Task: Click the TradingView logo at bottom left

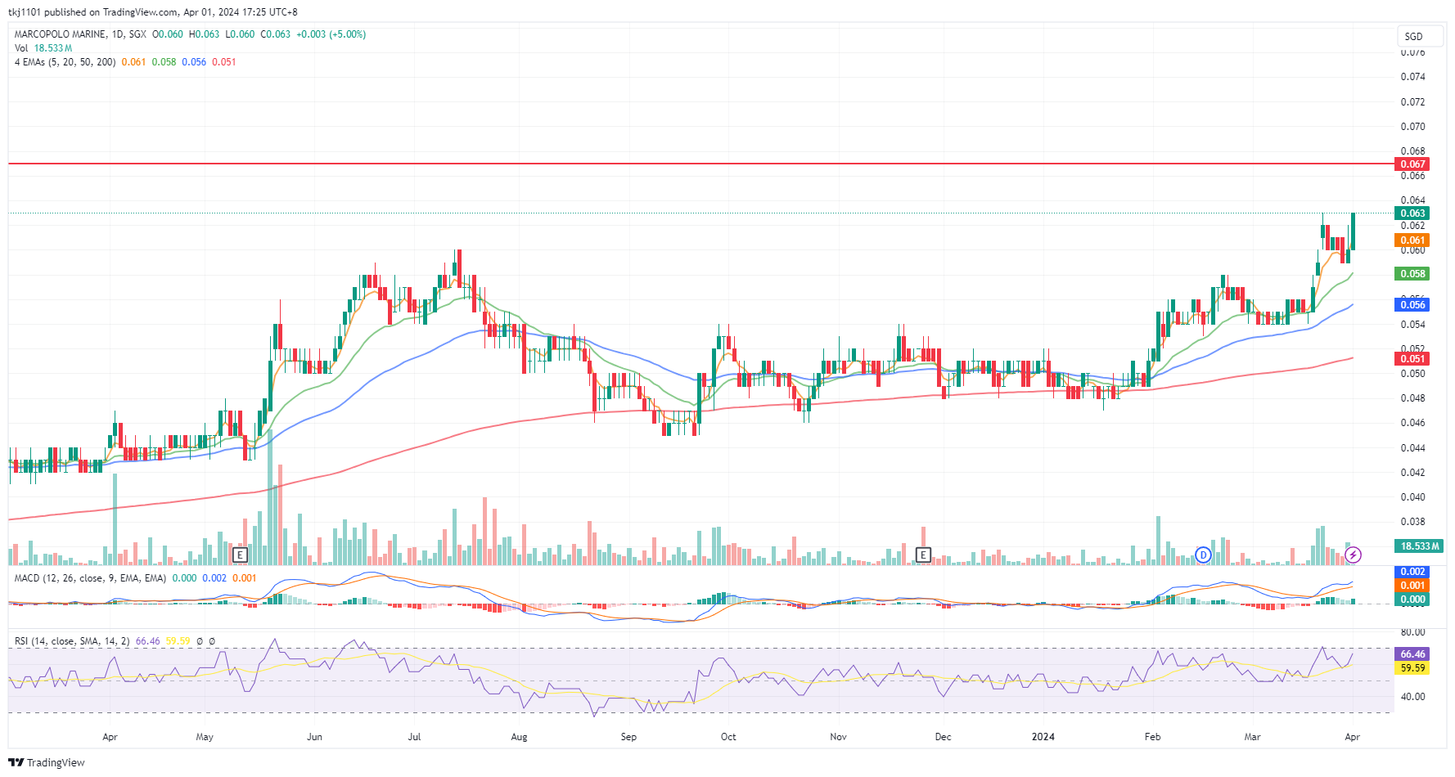Action: (47, 762)
